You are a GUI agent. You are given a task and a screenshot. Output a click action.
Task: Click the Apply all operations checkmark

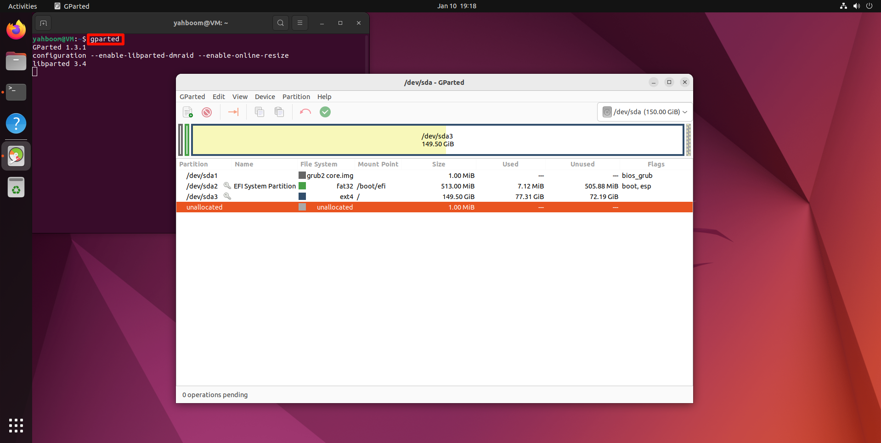[x=325, y=112]
